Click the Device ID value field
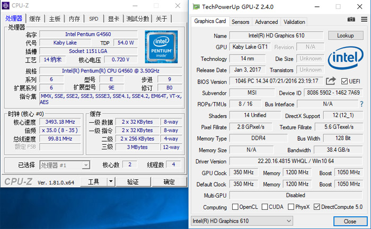371x229 pixels. pyautogui.click(x=333, y=93)
